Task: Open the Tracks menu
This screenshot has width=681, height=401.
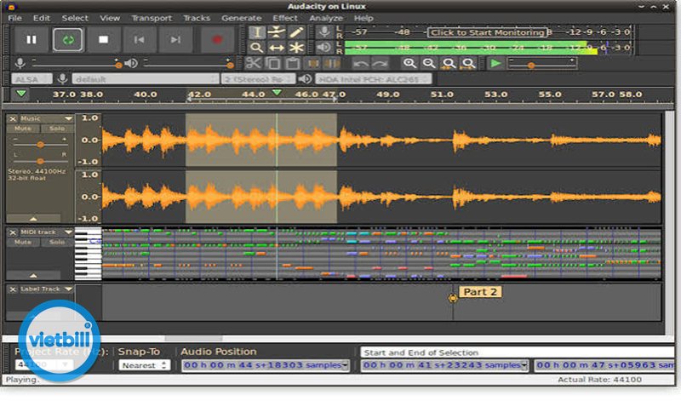Action: pos(197,18)
